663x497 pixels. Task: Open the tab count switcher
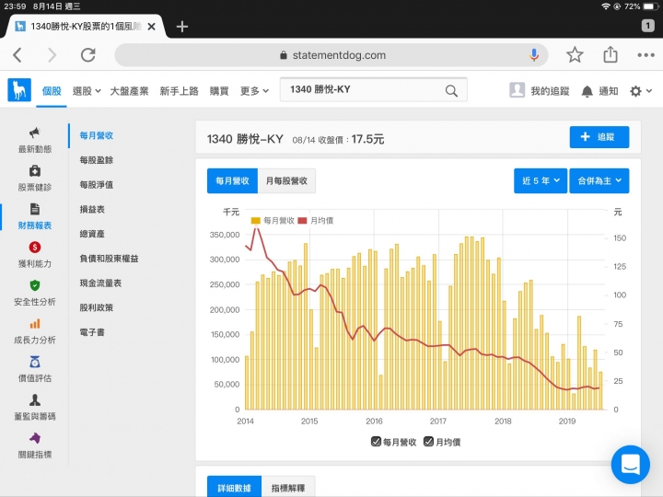click(x=647, y=26)
